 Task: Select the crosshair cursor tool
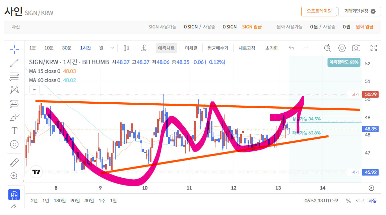point(14,49)
